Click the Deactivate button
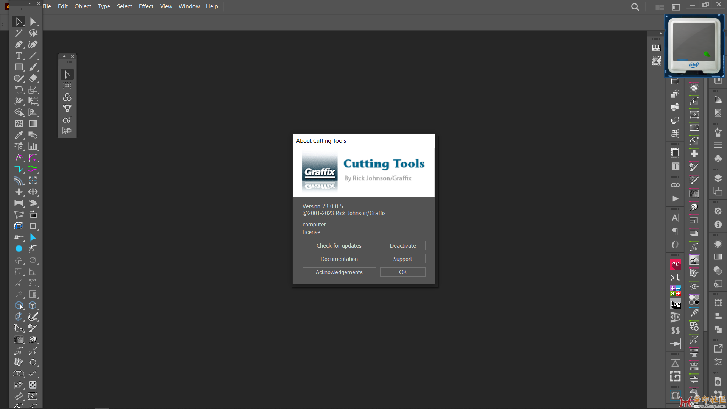This screenshot has width=727, height=409. tap(403, 245)
